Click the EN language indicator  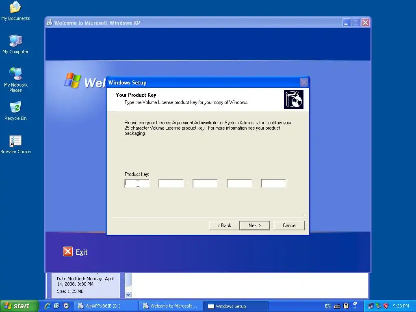(328, 306)
